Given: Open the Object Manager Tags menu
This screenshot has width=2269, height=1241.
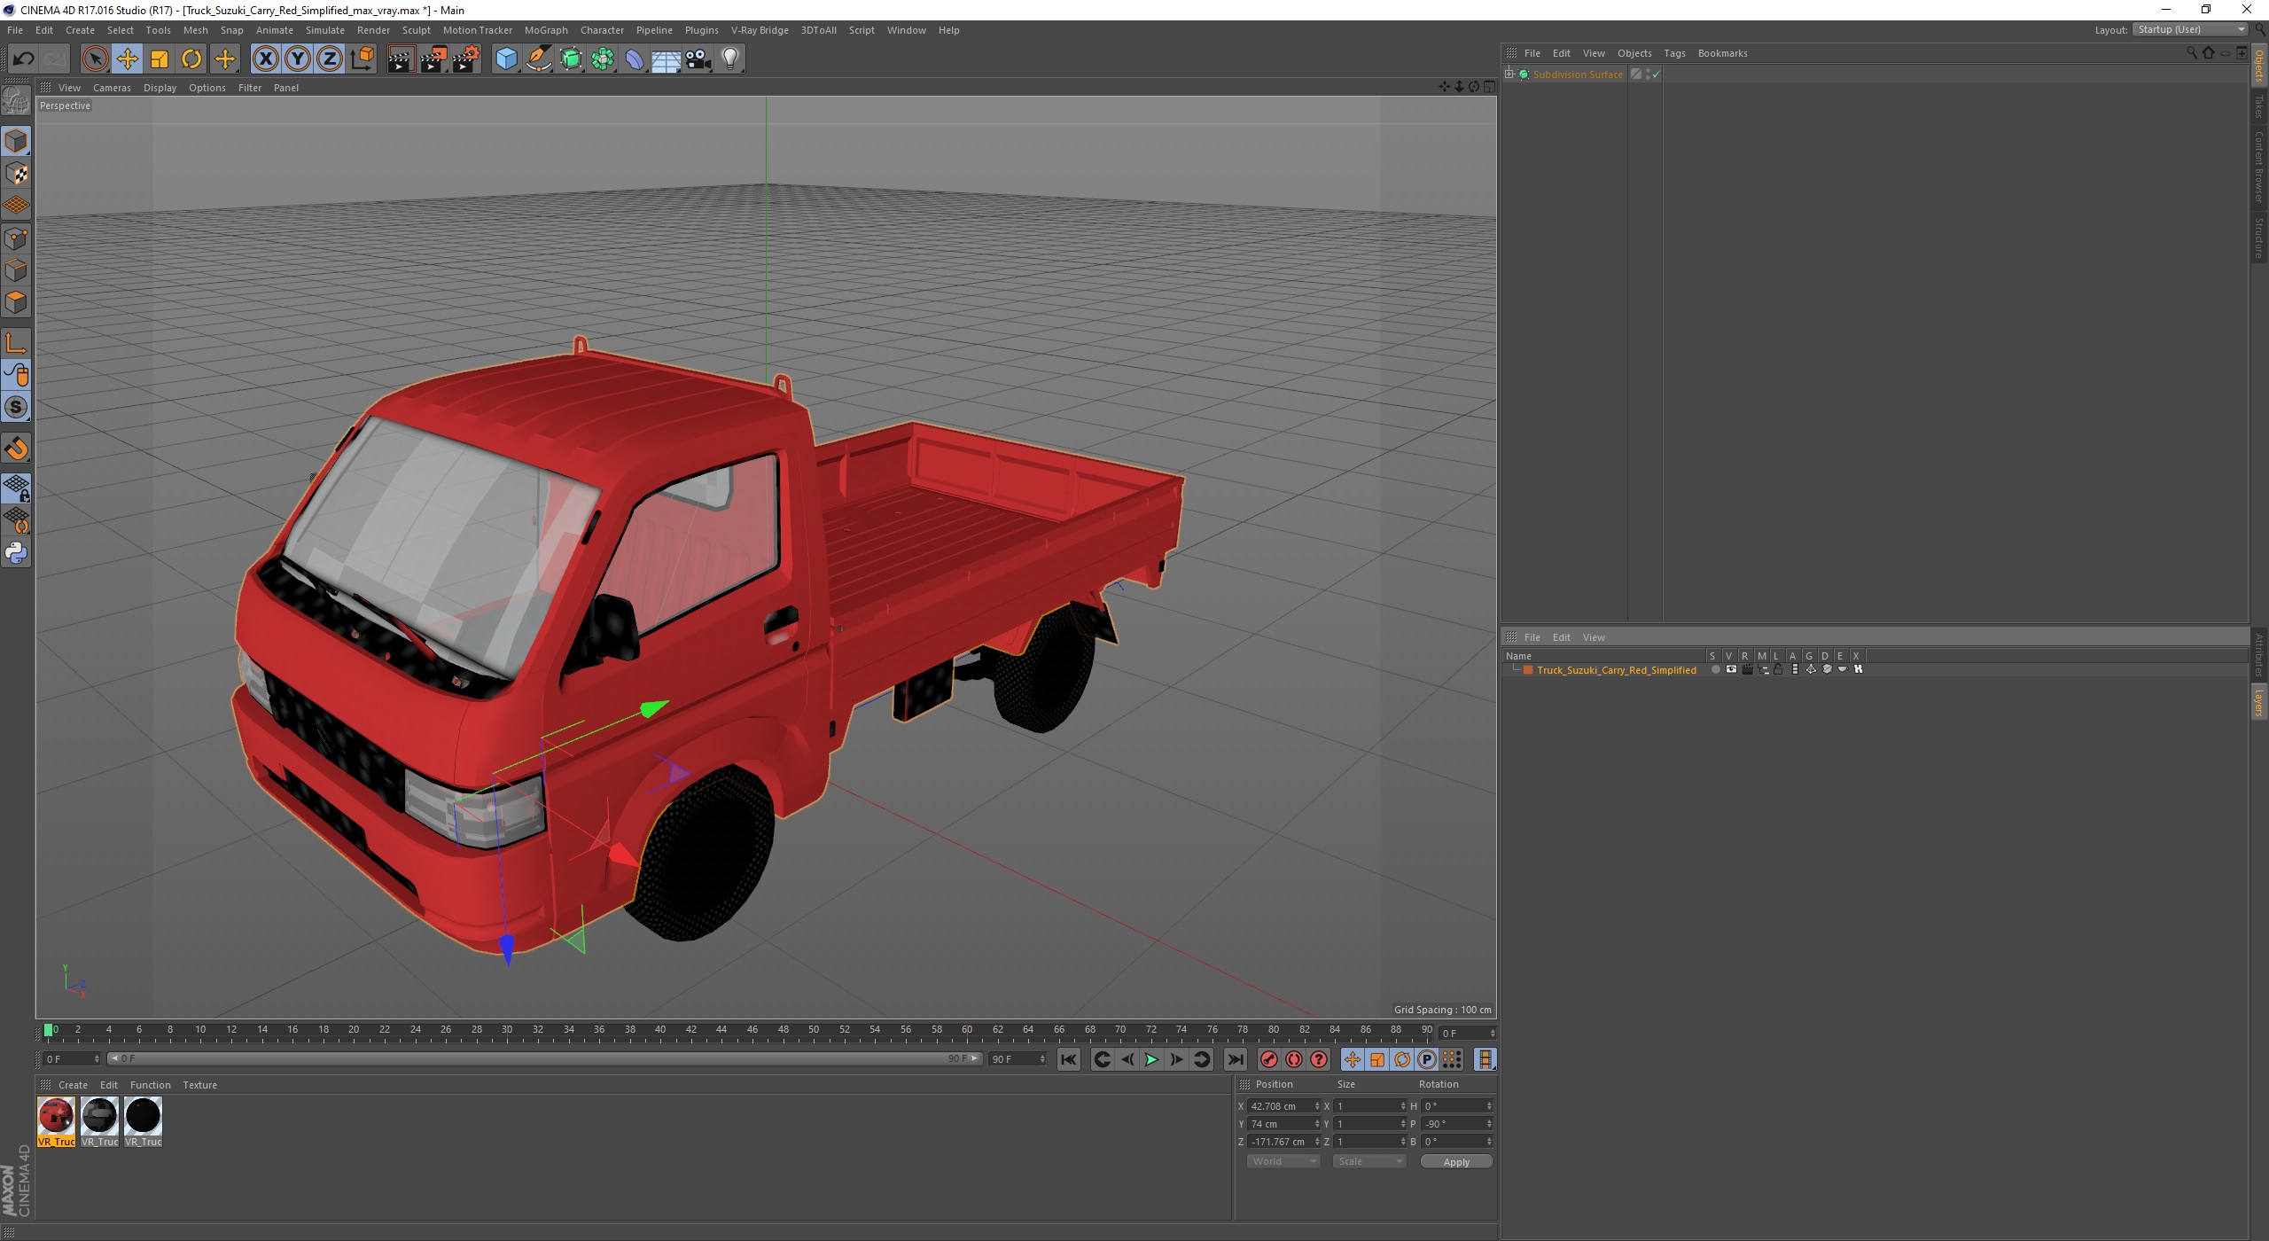Looking at the screenshot, I should [1674, 53].
